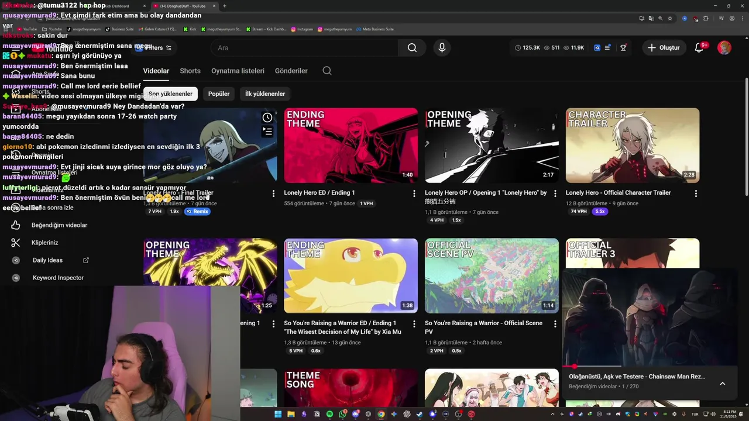
Task: Open video title Lonely Hero ED / Ending 1
Action: point(319,192)
